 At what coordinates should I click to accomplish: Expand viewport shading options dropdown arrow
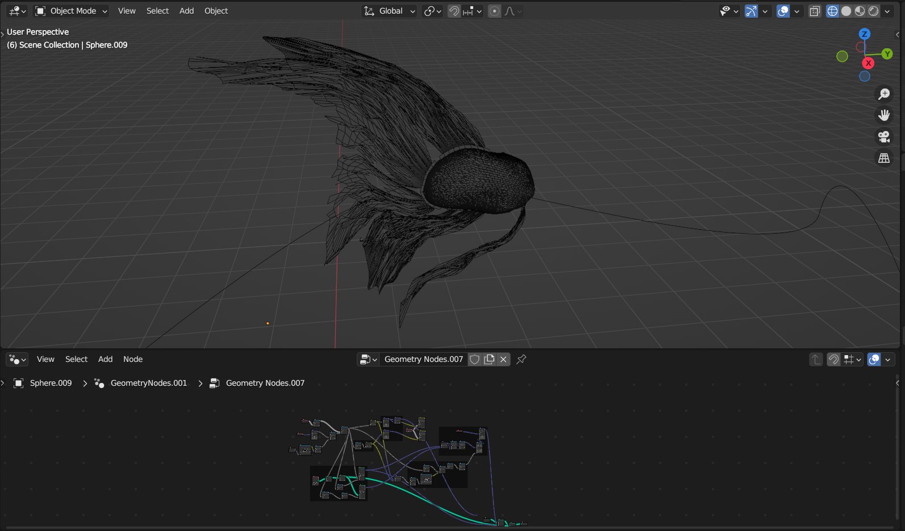click(887, 11)
